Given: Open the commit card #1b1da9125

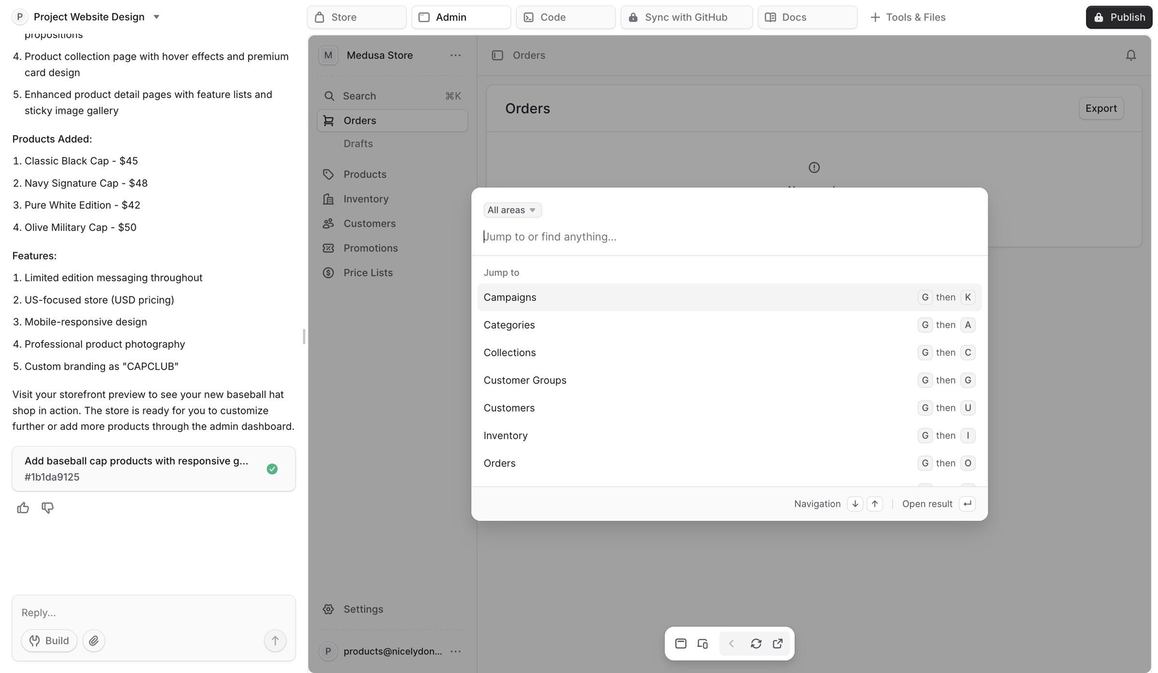Looking at the screenshot, I should 153,468.
